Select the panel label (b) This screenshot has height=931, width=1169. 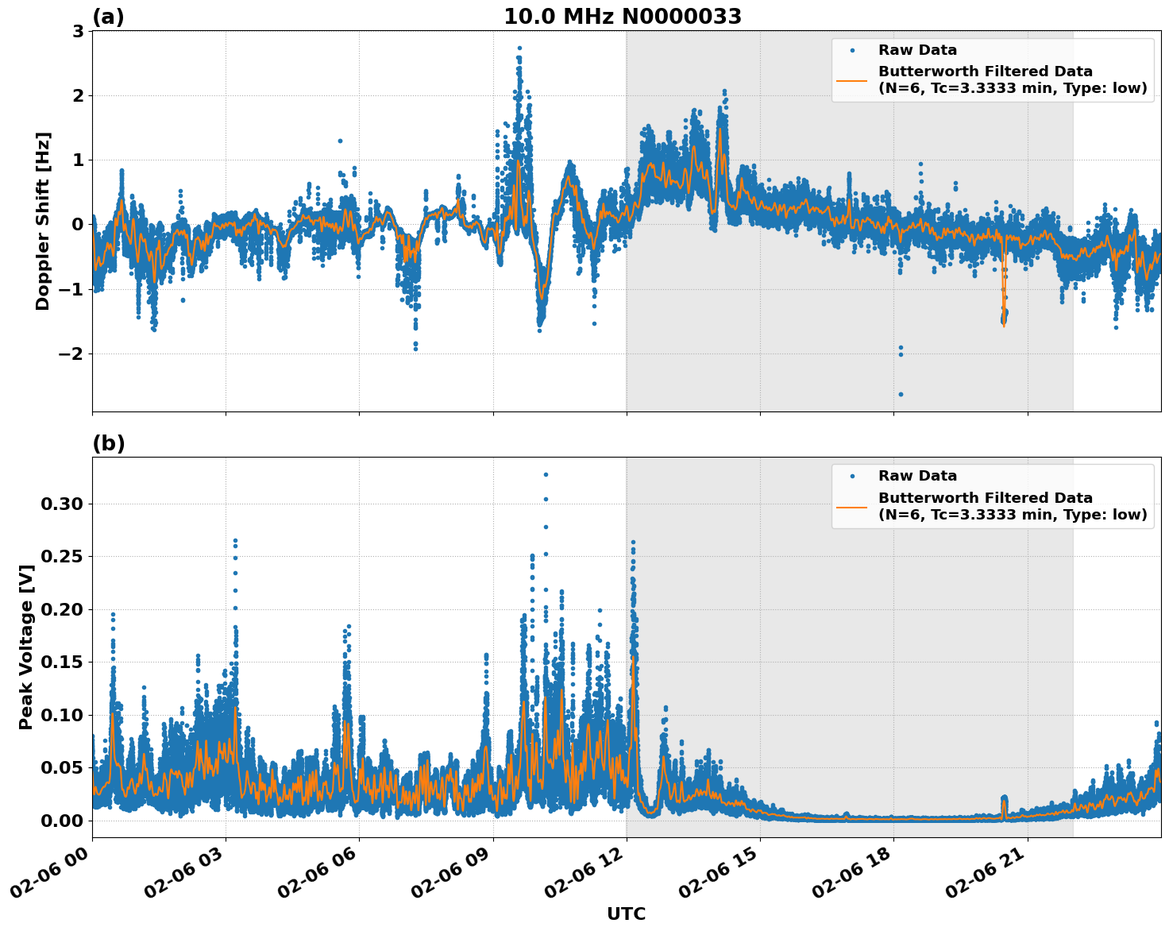click(107, 443)
